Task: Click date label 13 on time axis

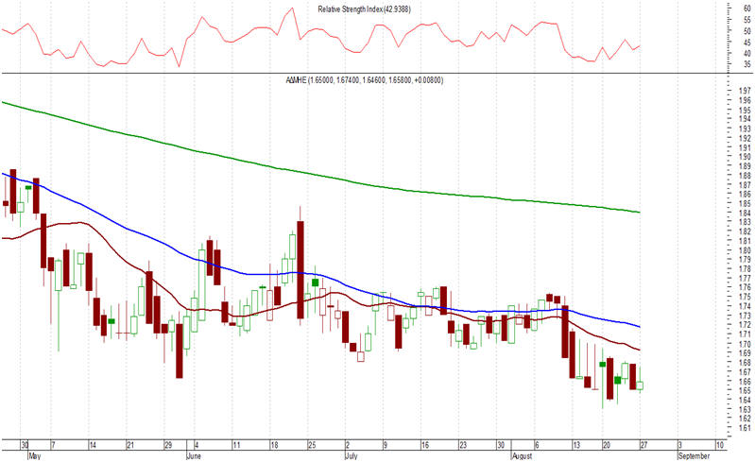Action: point(576,445)
